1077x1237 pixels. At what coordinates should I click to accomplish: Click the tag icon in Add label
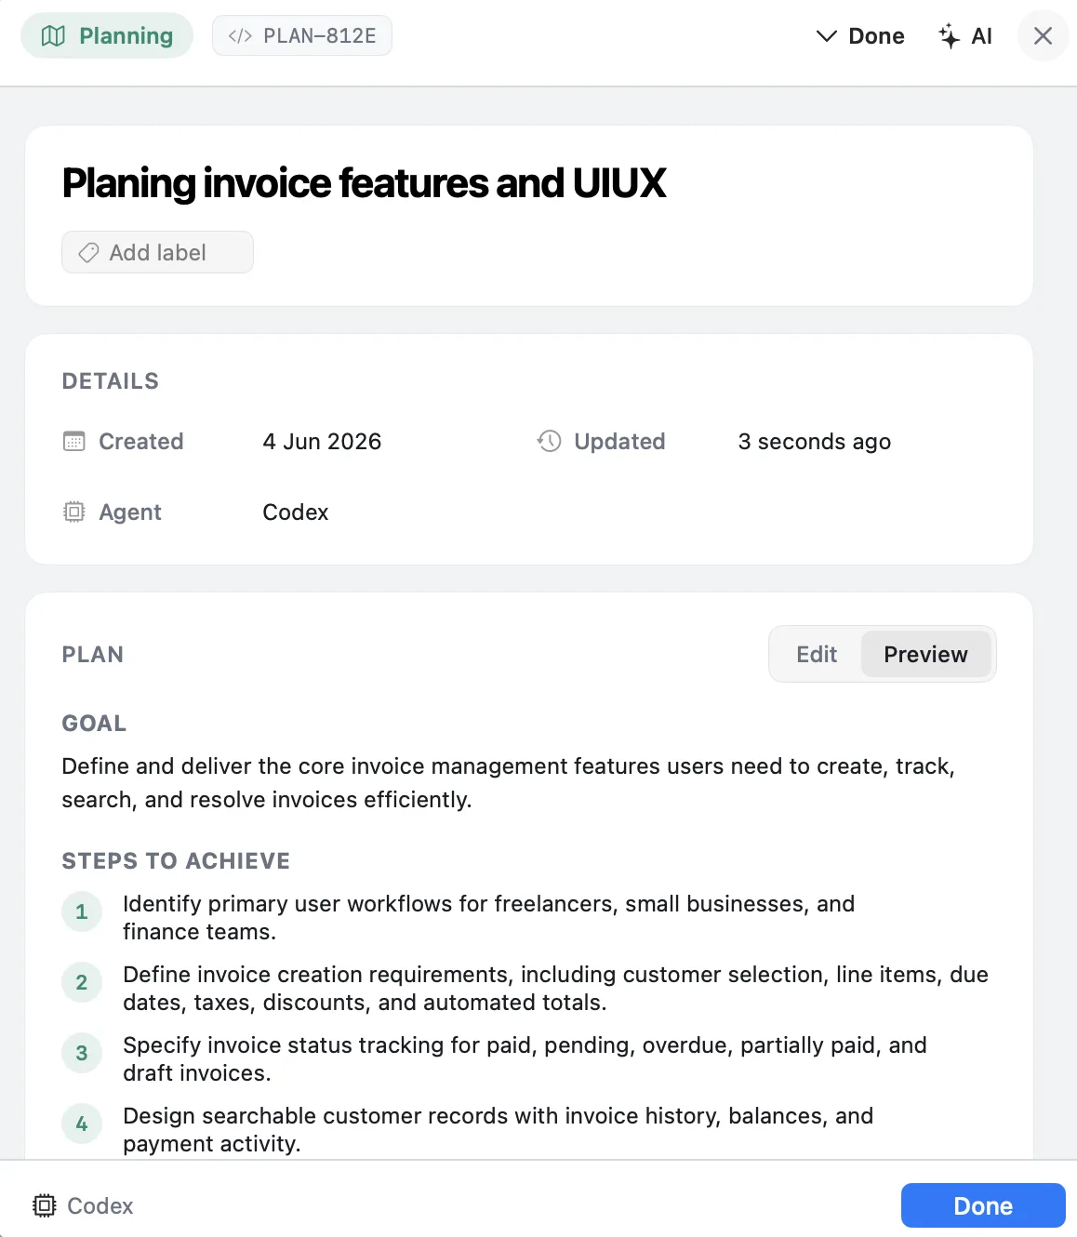(88, 253)
